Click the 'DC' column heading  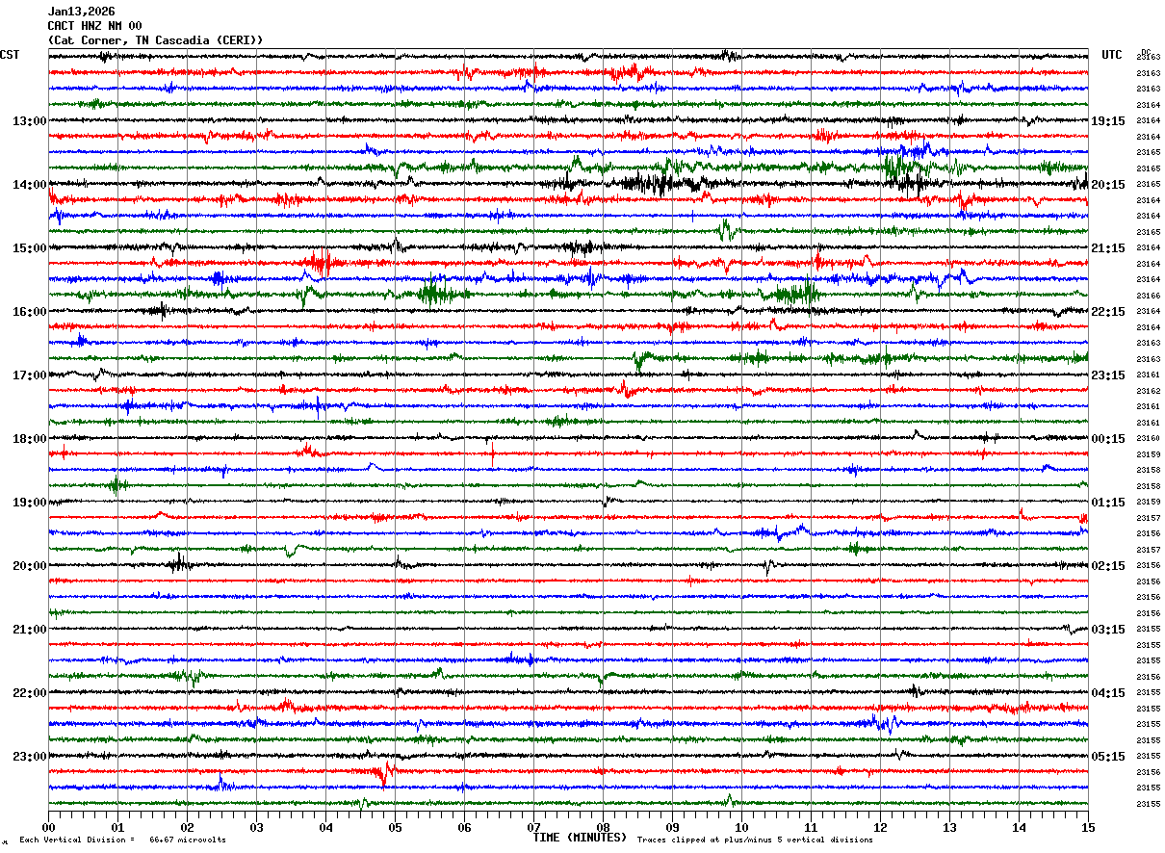(1146, 52)
